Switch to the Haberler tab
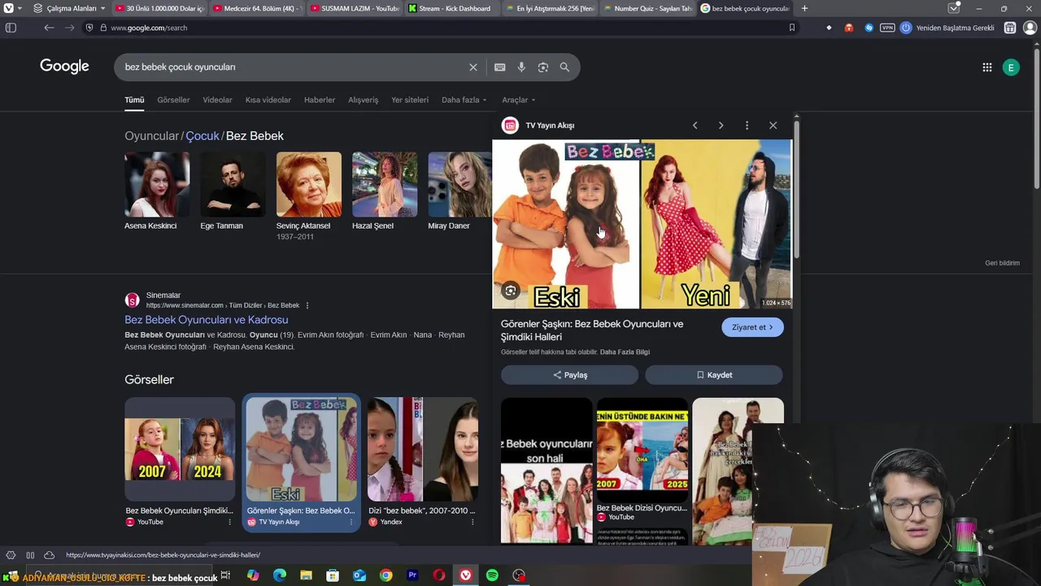Viewport: 1041px width, 586px height. click(320, 100)
